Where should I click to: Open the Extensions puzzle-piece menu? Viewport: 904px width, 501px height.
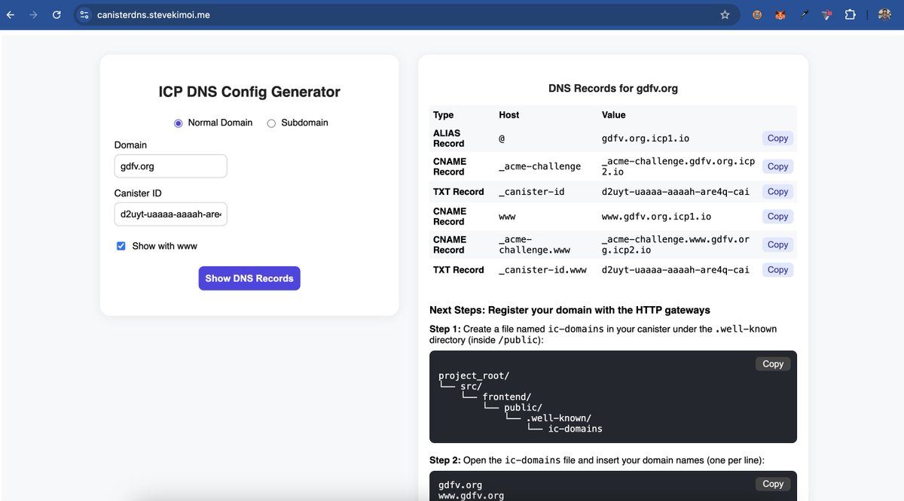(x=850, y=14)
